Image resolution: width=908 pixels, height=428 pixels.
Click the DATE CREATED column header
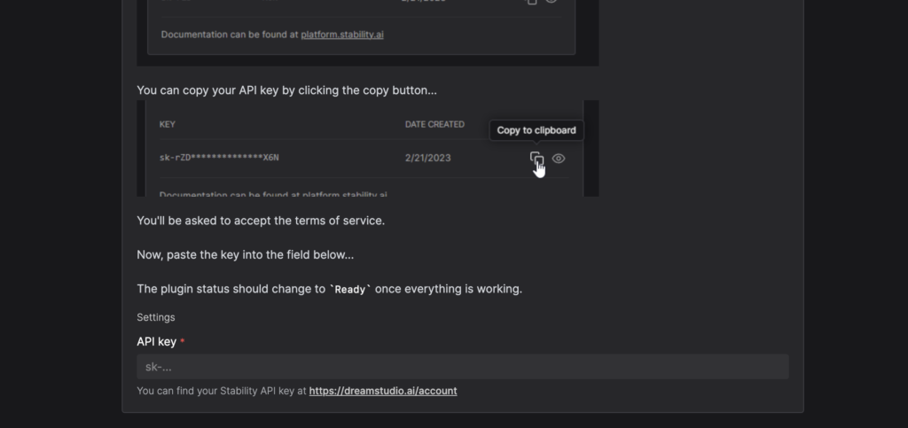click(434, 124)
